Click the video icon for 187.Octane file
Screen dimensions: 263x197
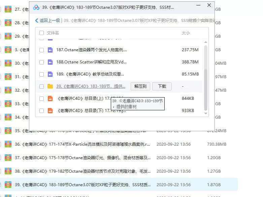click(x=50, y=50)
